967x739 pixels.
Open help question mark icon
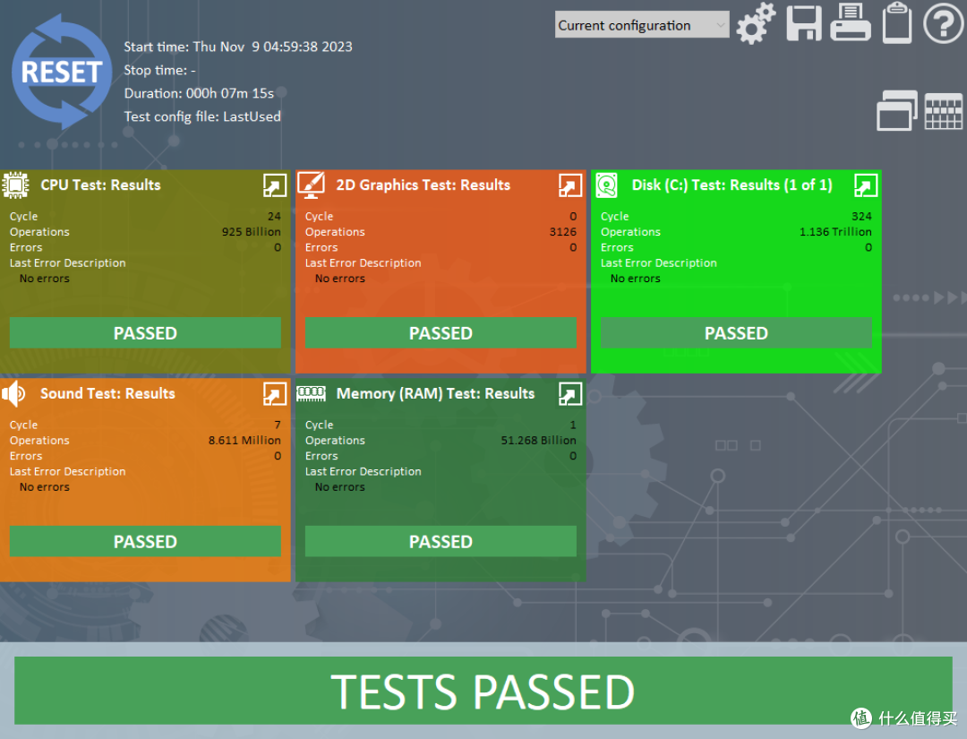click(x=944, y=23)
